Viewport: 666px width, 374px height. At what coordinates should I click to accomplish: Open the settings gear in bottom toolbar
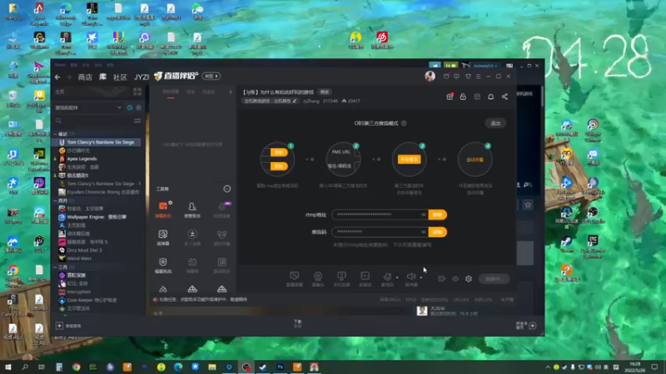point(469,278)
